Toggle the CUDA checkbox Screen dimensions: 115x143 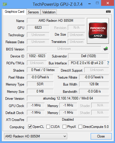click(x=48, y=126)
